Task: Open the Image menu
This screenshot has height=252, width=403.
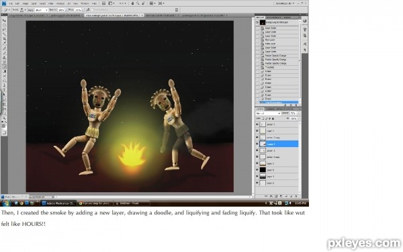Action: click(26, 3)
